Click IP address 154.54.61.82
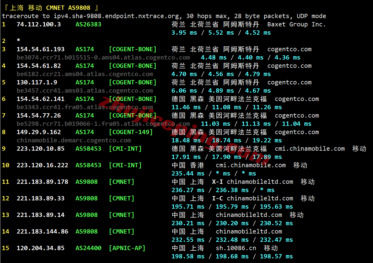 tap(39, 66)
